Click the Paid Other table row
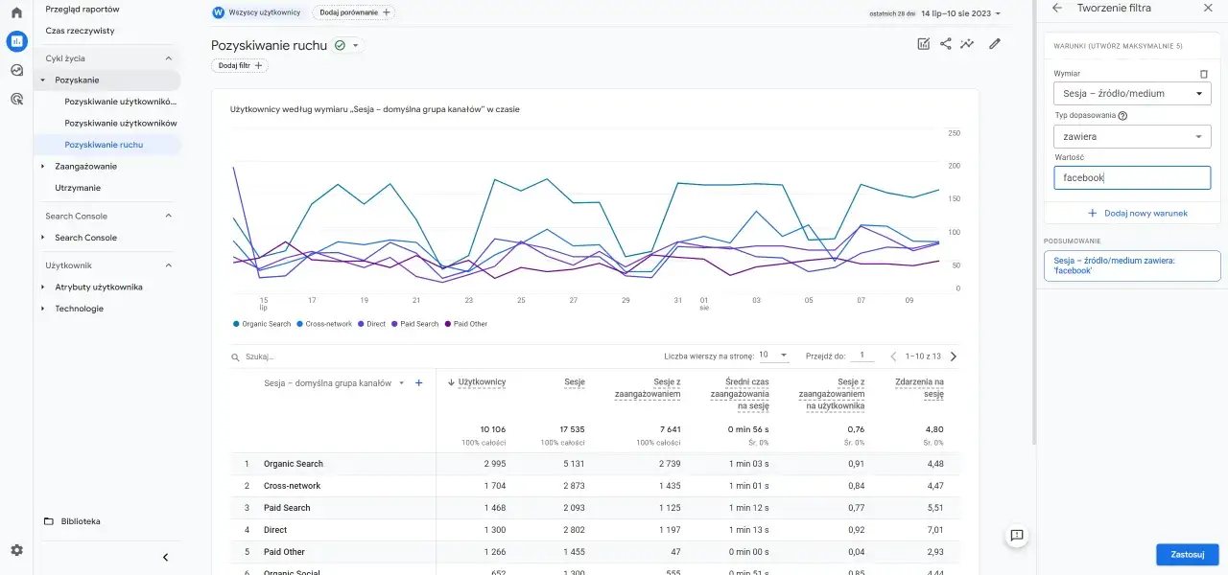This screenshot has height=575, width=1228. (595, 552)
